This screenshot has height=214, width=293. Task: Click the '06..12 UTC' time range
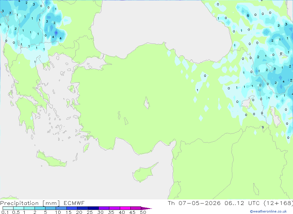242,203
